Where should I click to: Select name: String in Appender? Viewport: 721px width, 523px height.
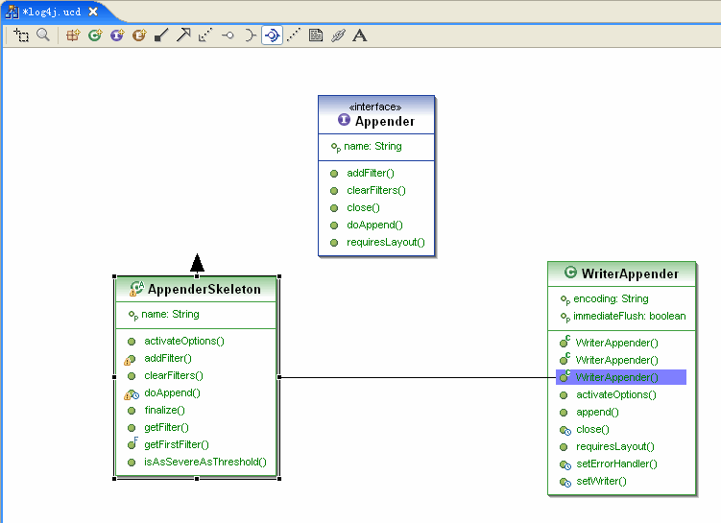[373, 146]
